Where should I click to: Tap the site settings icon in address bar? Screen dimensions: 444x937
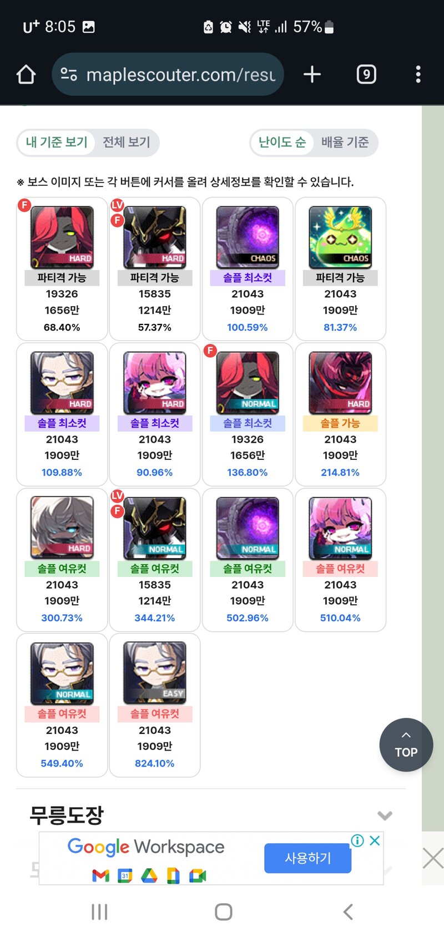click(69, 74)
